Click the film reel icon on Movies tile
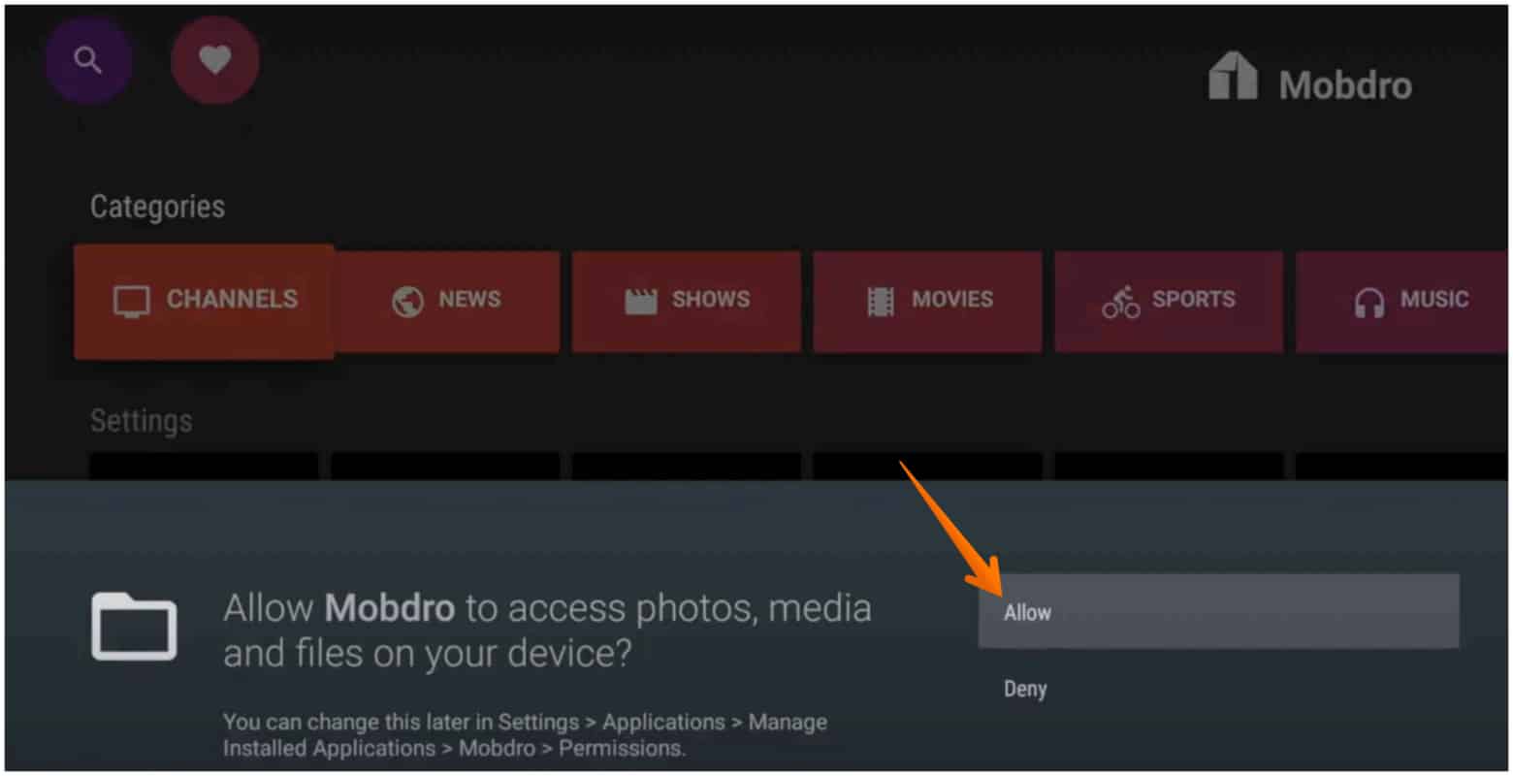 pyautogui.click(x=880, y=301)
